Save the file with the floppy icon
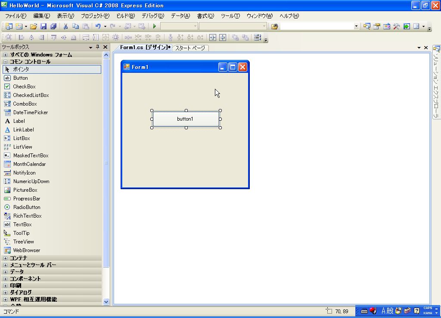Screen dimensions: 441x318 (43, 26)
